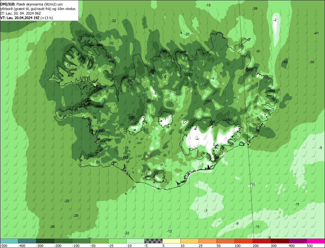The image size is (325, 248).
Task: Click the '-300' legend label
Action: [x=40, y=246]
